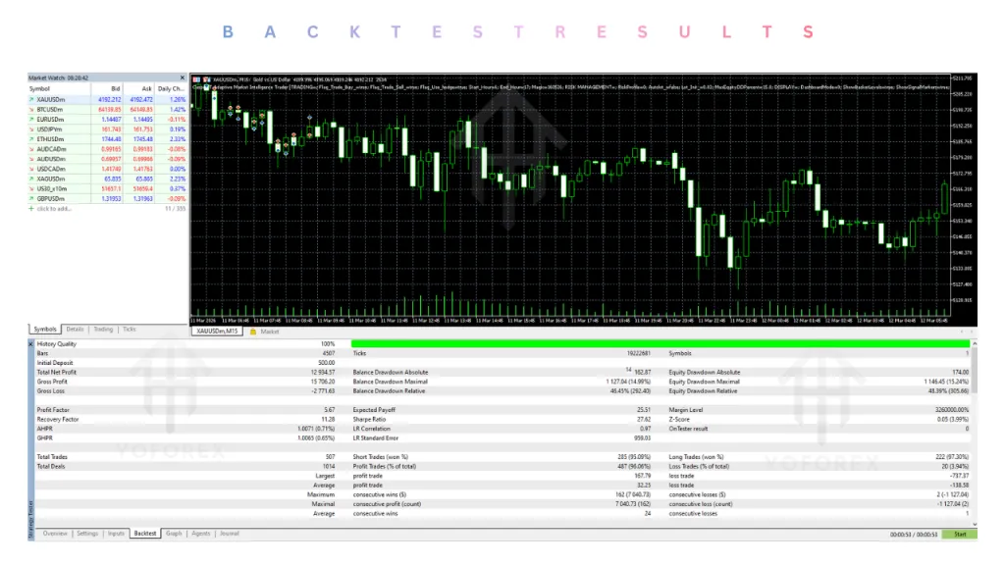
Task: Select the EURUSDm symbol row
Action: point(107,120)
